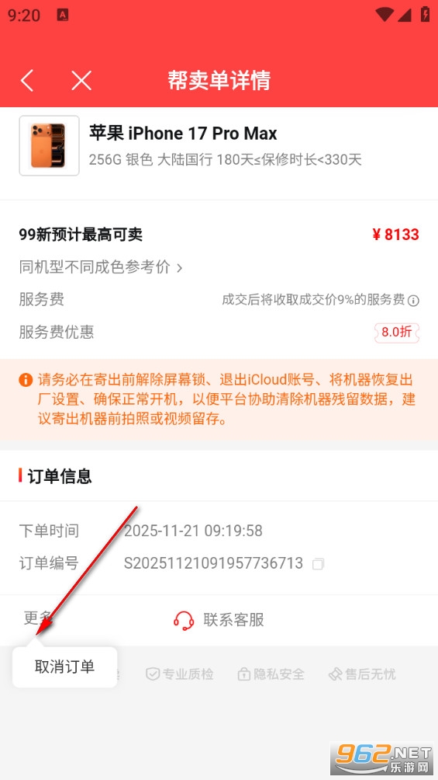Tap the orange warning notice icon

pos(26,380)
